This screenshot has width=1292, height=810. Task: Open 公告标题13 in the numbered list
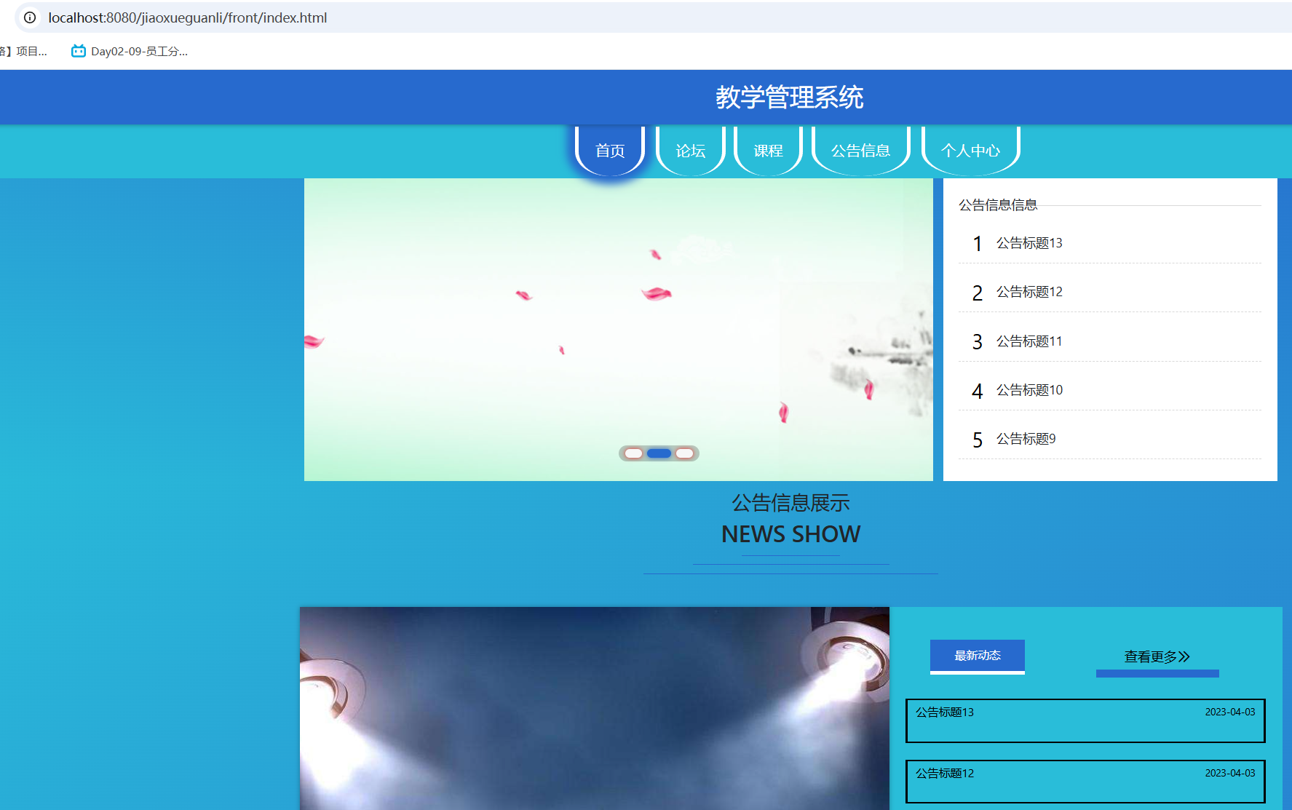[1029, 243]
